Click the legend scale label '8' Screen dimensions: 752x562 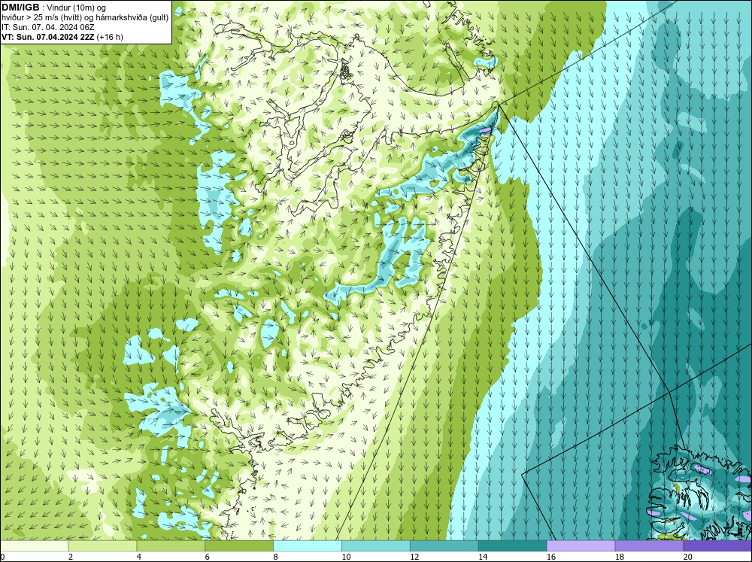[276, 557]
